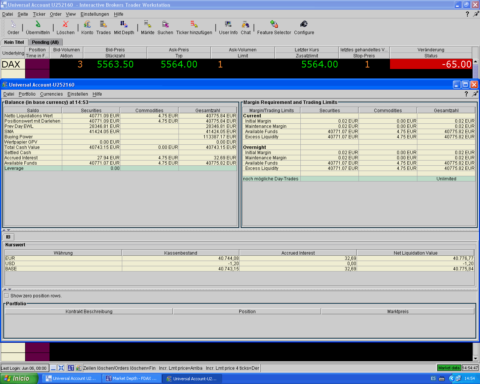Open the Portfolio menu in account window
This screenshot has width=480, height=384.
coord(27,94)
